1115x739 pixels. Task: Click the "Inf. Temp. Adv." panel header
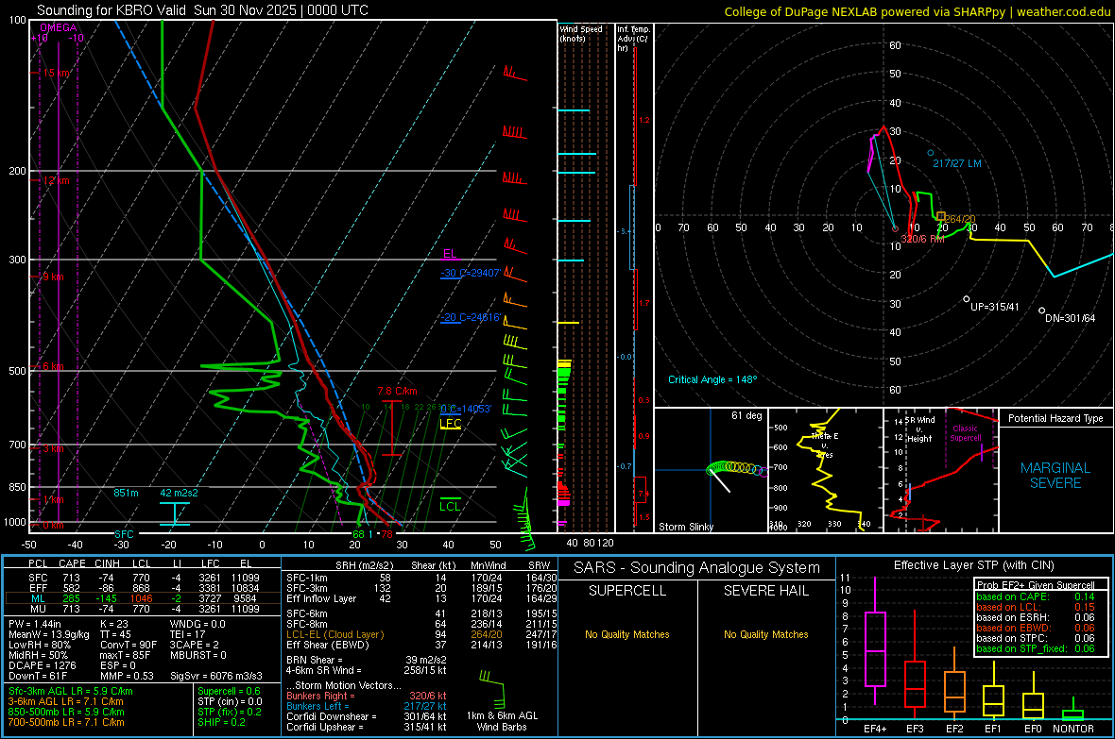click(633, 39)
